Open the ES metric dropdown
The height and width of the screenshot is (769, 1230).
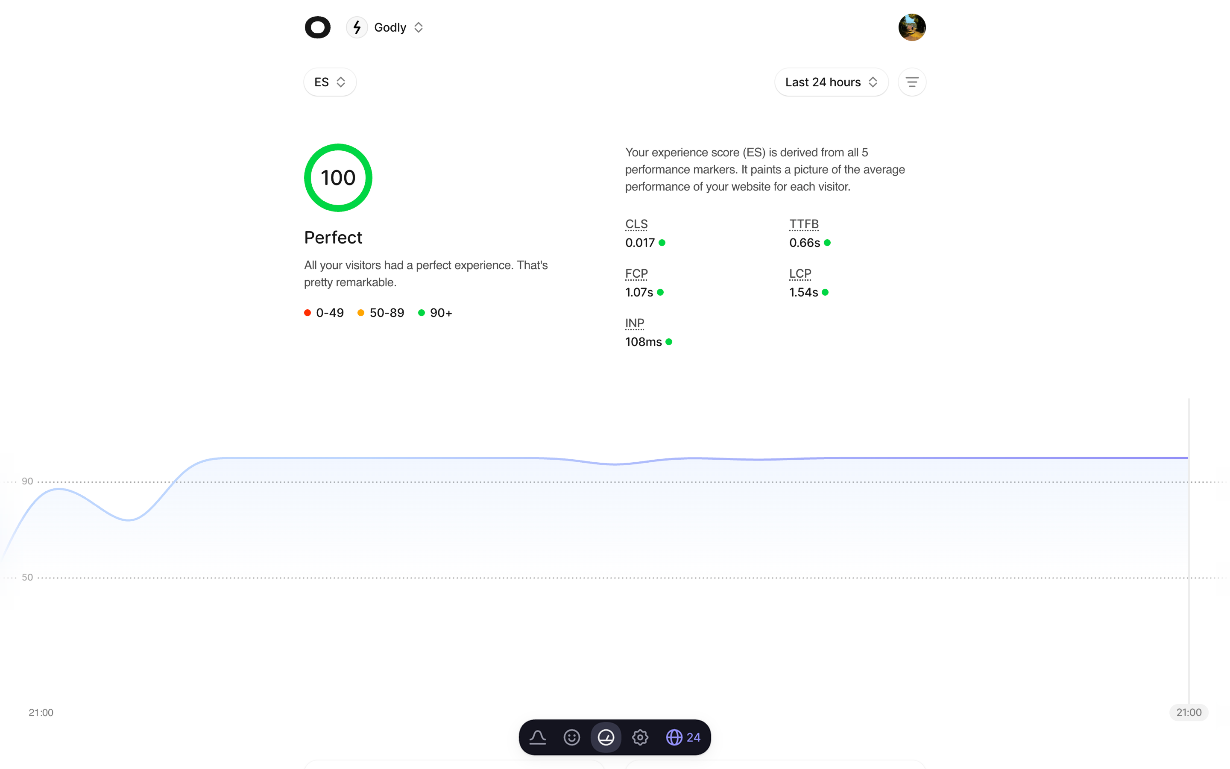pyautogui.click(x=330, y=82)
